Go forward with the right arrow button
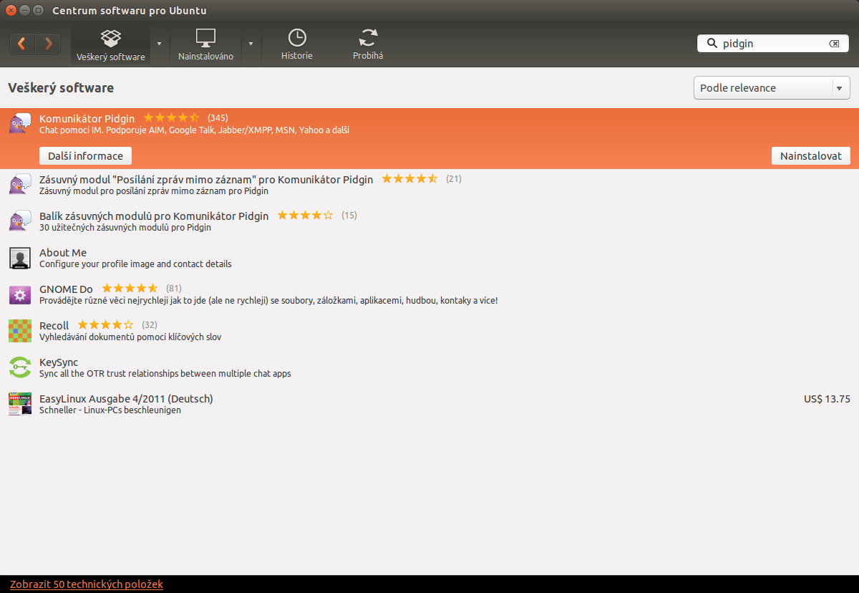Screen dimensions: 859x593 pos(48,44)
